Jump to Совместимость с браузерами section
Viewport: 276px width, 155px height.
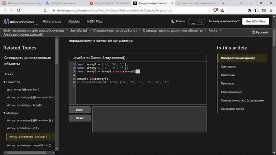(242, 100)
